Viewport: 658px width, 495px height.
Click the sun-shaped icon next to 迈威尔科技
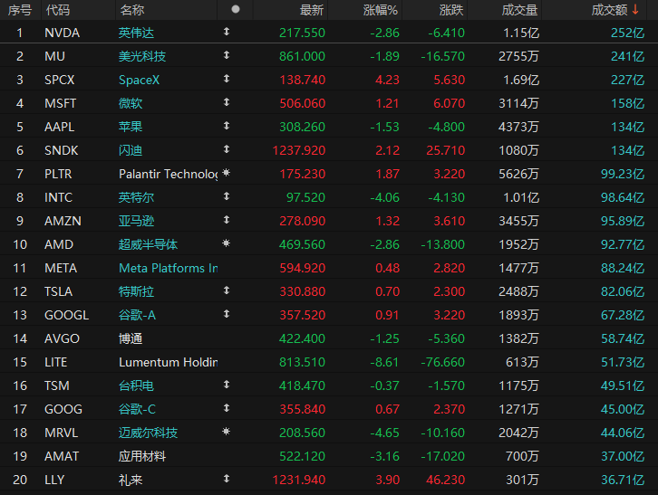click(227, 431)
